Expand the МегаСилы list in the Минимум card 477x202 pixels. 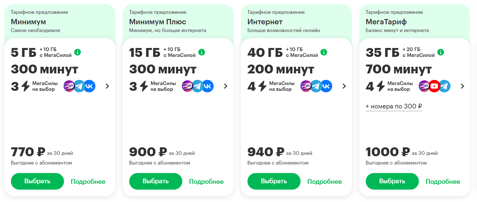click(x=107, y=86)
